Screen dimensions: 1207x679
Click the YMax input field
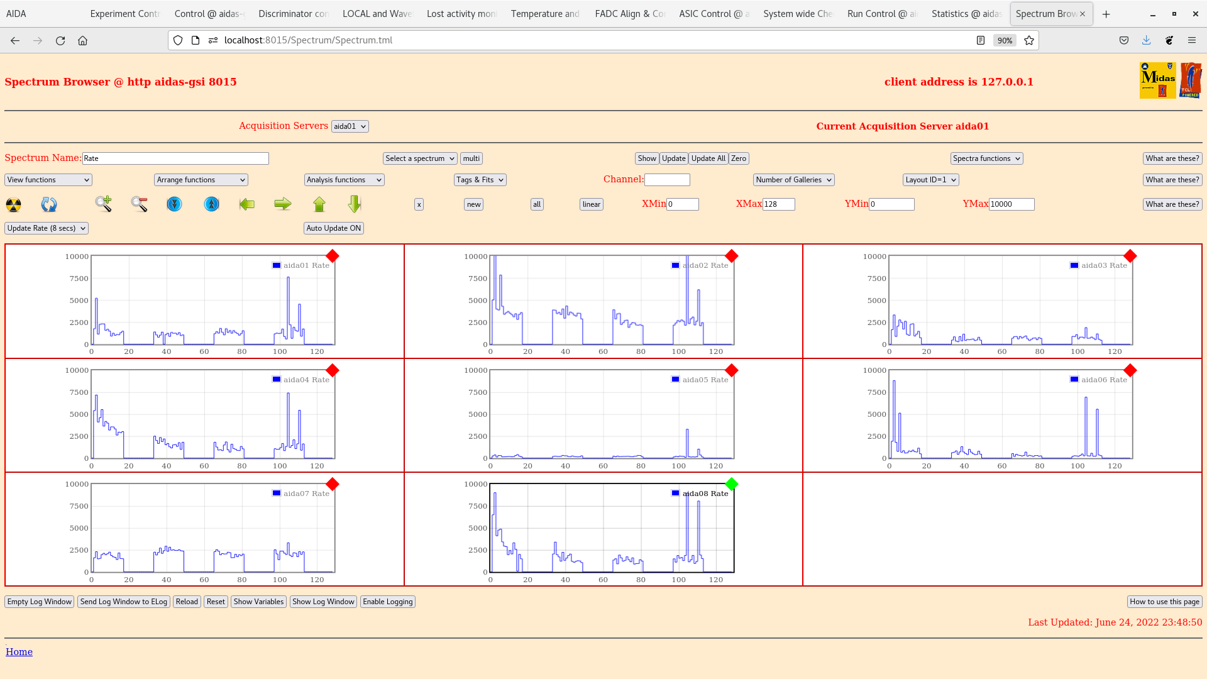1011,204
